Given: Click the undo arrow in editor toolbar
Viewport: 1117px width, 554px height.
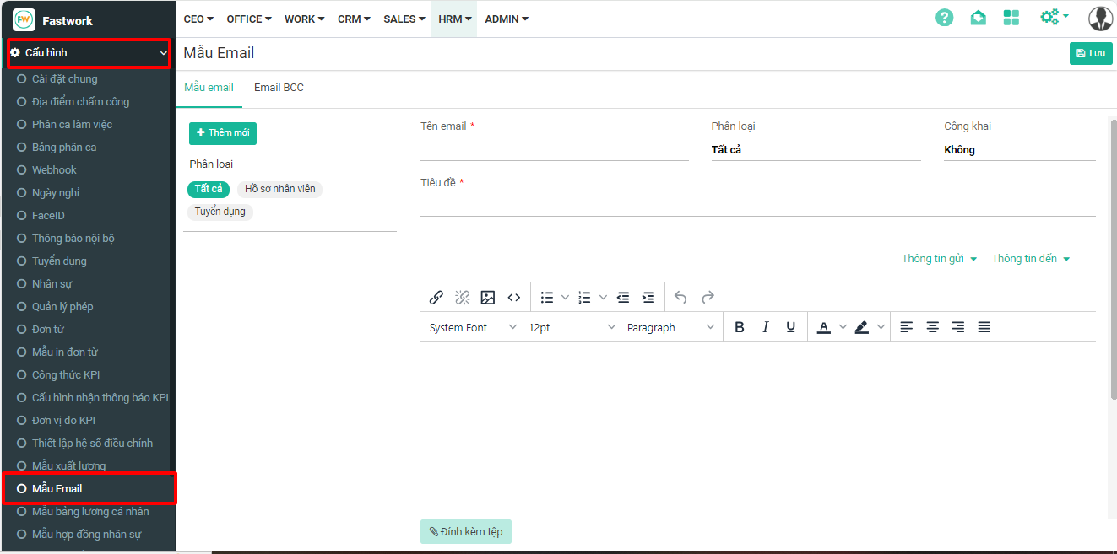Looking at the screenshot, I should (x=681, y=297).
